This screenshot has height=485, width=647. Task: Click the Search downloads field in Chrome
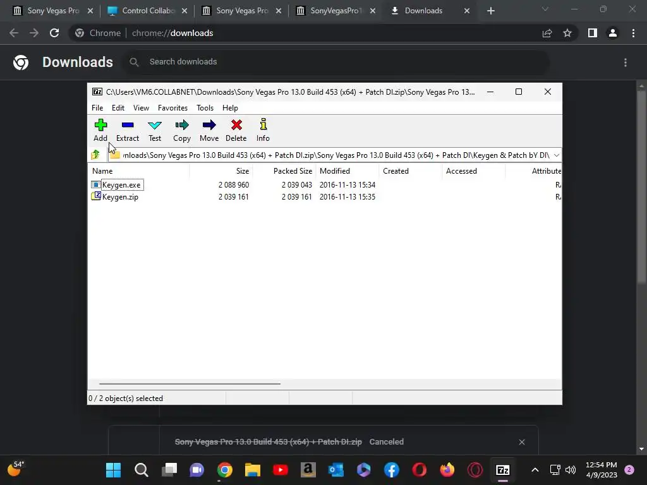pyautogui.click(x=336, y=62)
